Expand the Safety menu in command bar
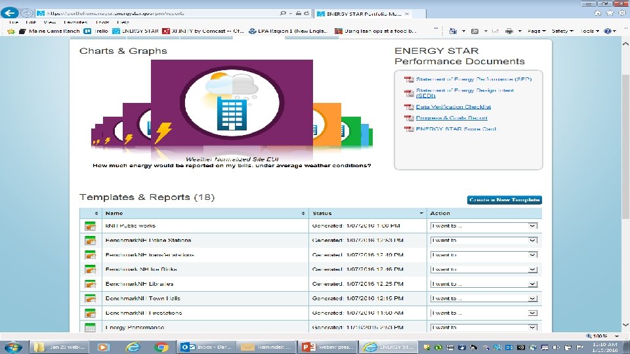The width and height of the screenshot is (630, 354). 562,31
